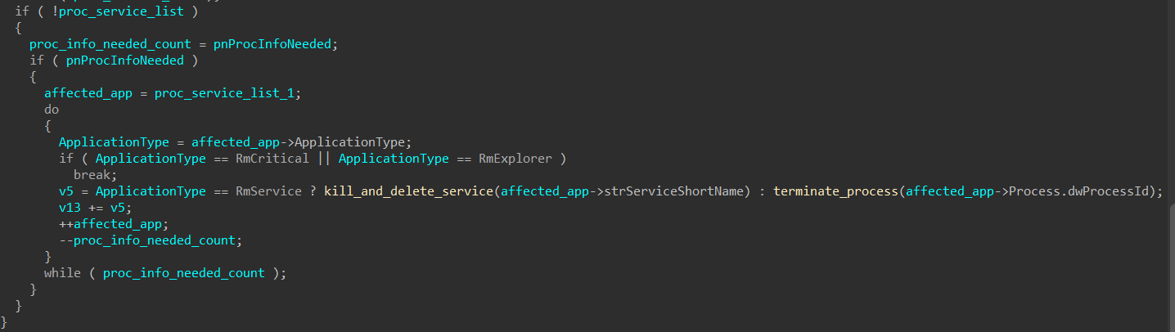This screenshot has height=332, width=1175.
Task: Click the v13 accumulator variable
Action: tap(70, 208)
